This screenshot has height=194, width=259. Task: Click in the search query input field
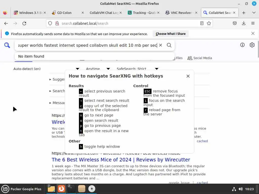[87, 45]
